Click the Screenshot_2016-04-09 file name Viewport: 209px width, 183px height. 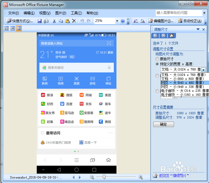pyautogui.click(x=36, y=177)
